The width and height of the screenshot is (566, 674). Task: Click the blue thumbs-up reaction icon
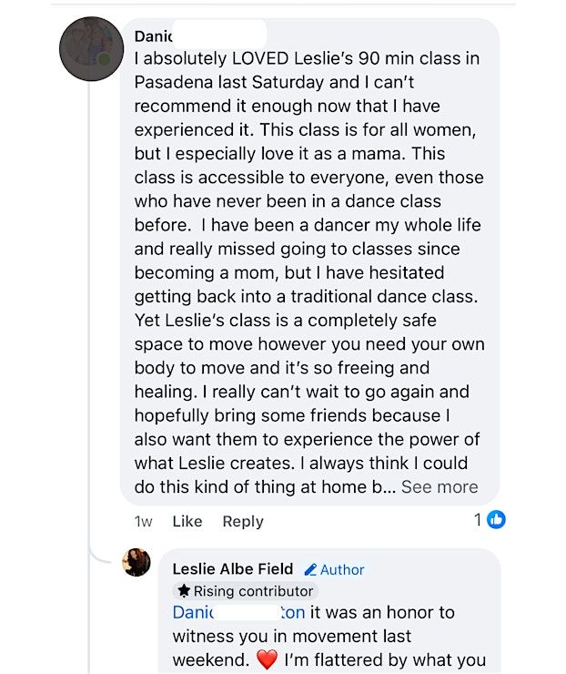click(x=496, y=519)
